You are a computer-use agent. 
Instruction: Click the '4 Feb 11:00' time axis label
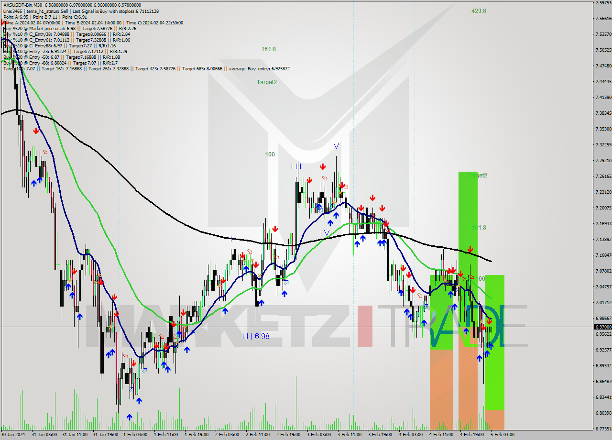(x=441, y=435)
